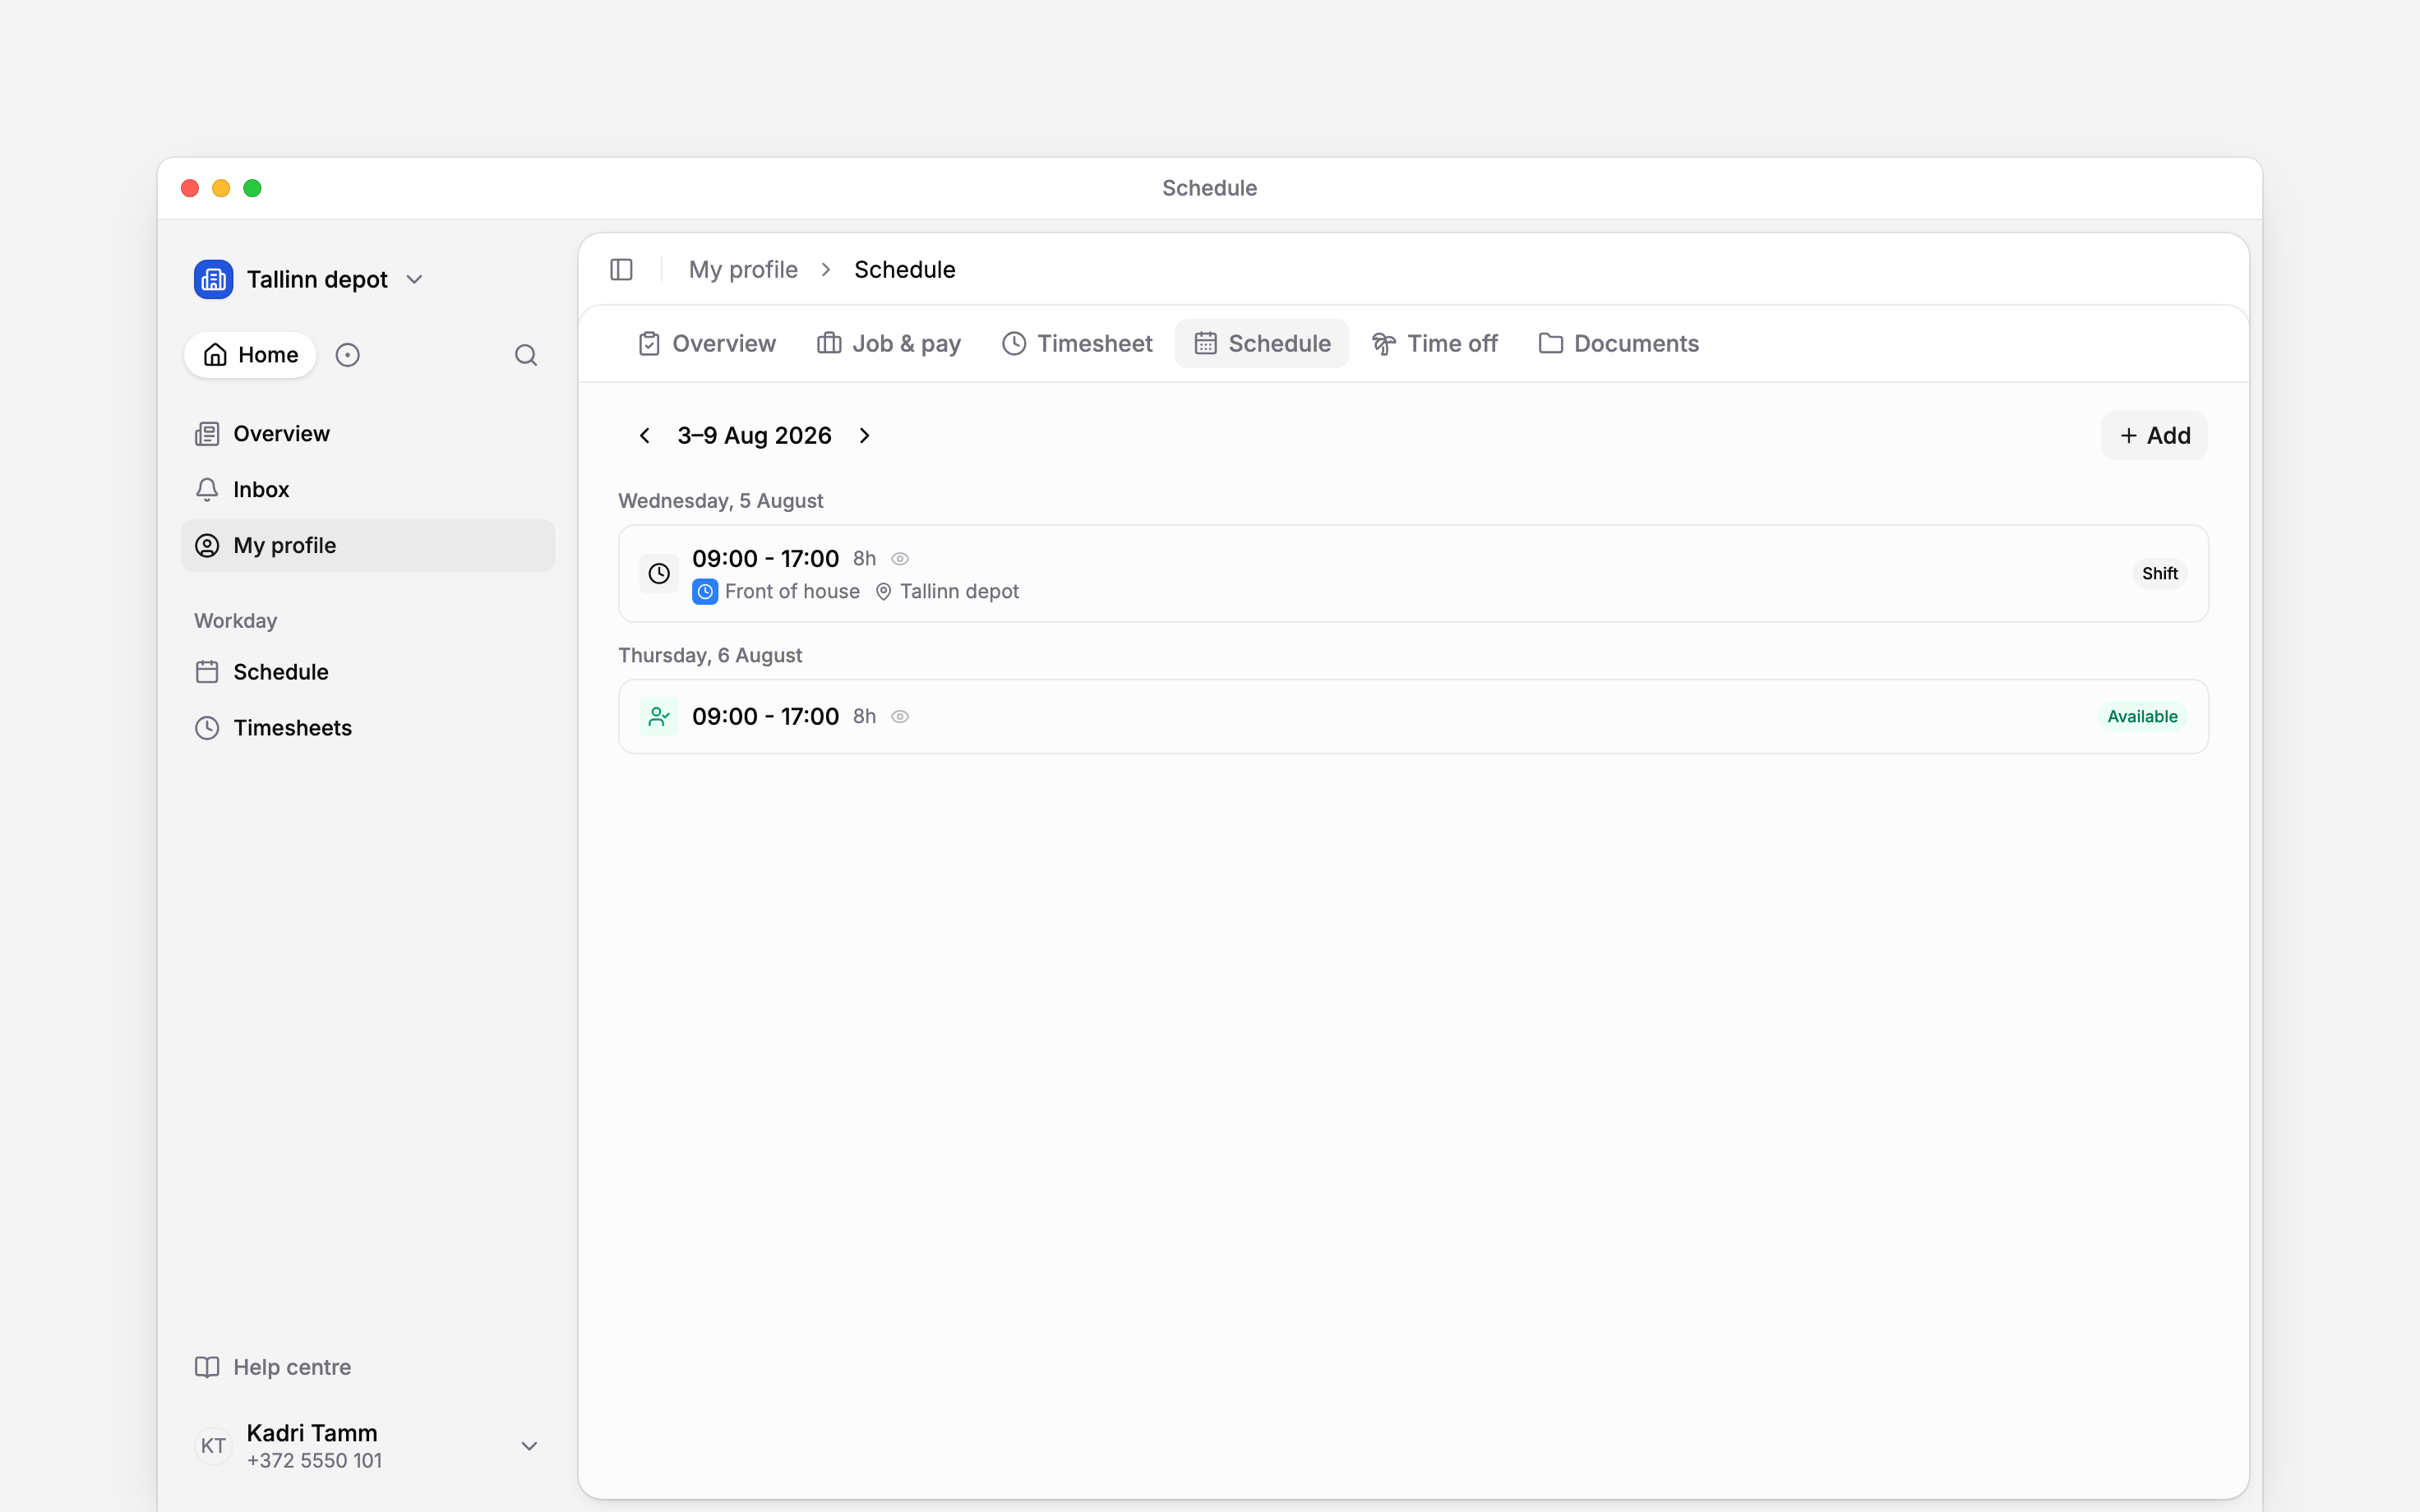The height and width of the screenshot is (1512, 2420).
Task: Click the Tallinn depot building logo
Action: coord(213,279)
